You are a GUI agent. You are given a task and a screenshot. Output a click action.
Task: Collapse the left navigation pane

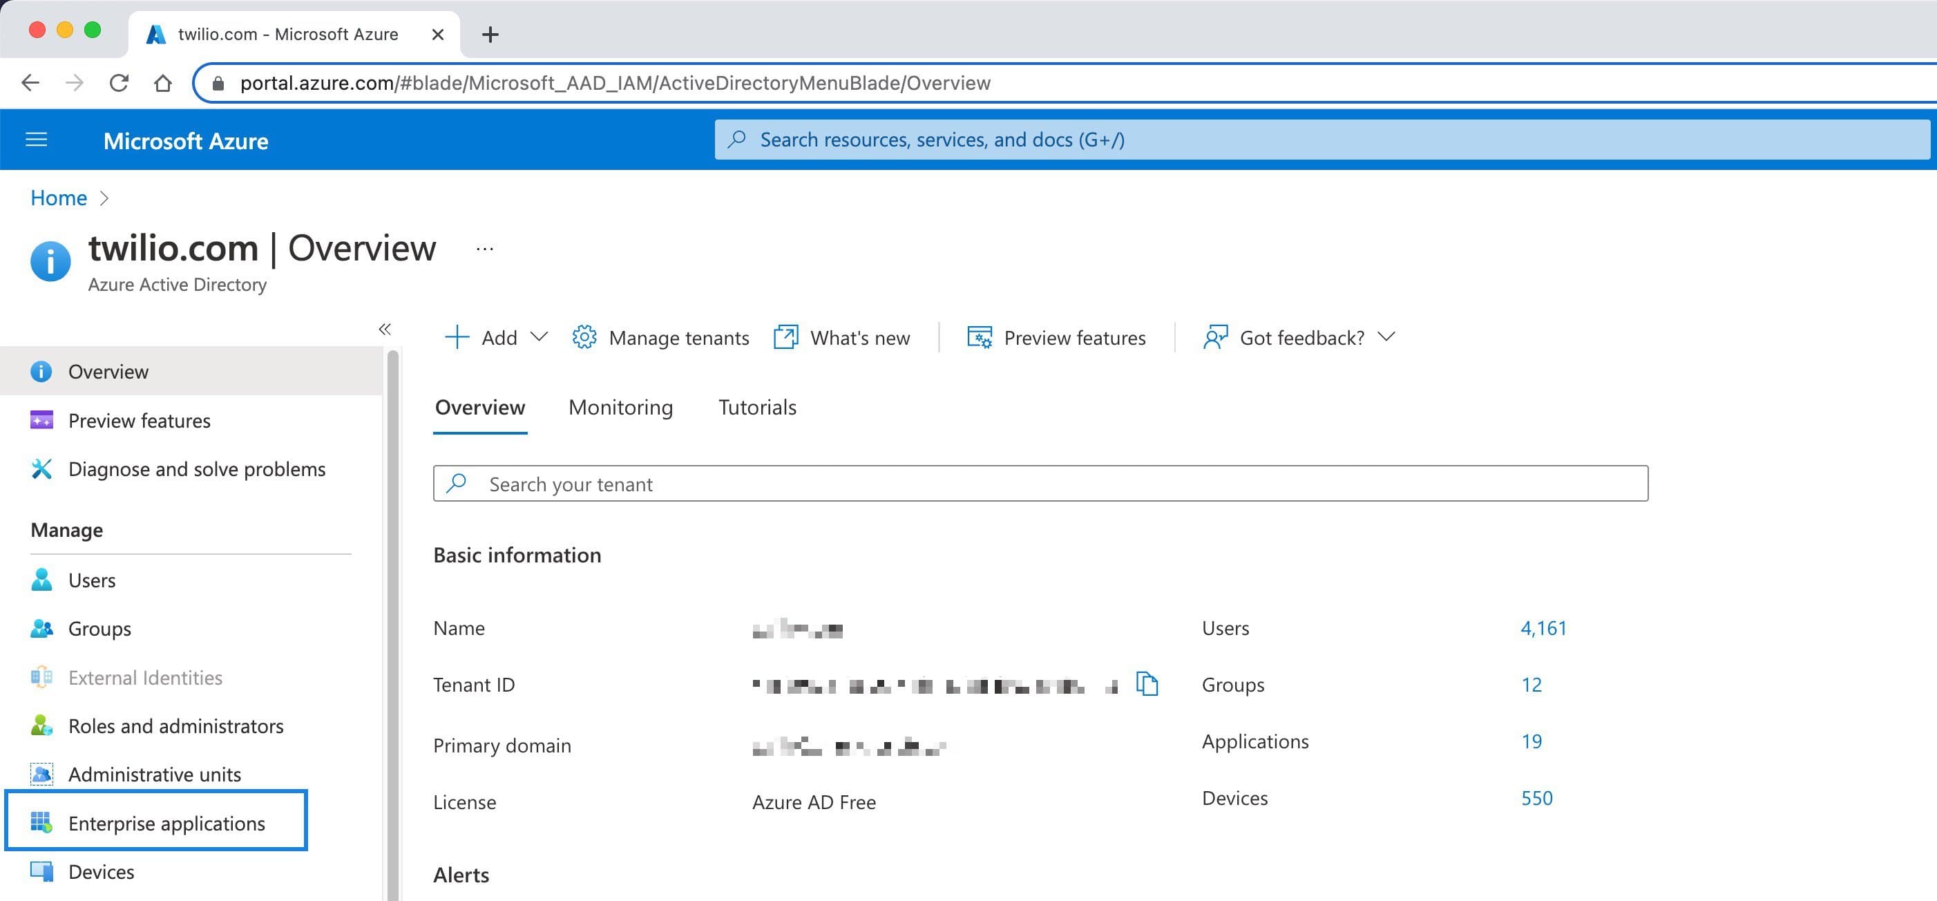coord(385,329)
